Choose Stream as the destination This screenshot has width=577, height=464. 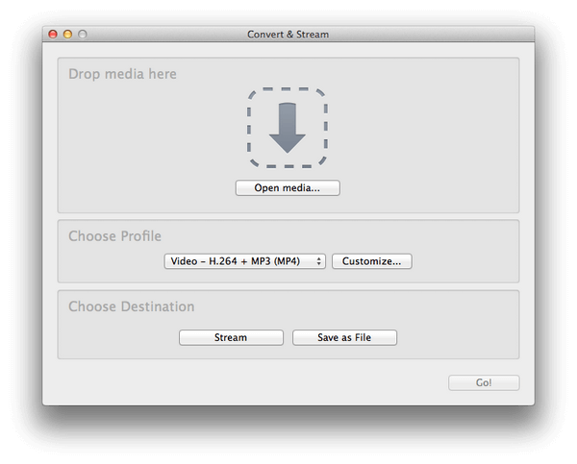(231, 337)
